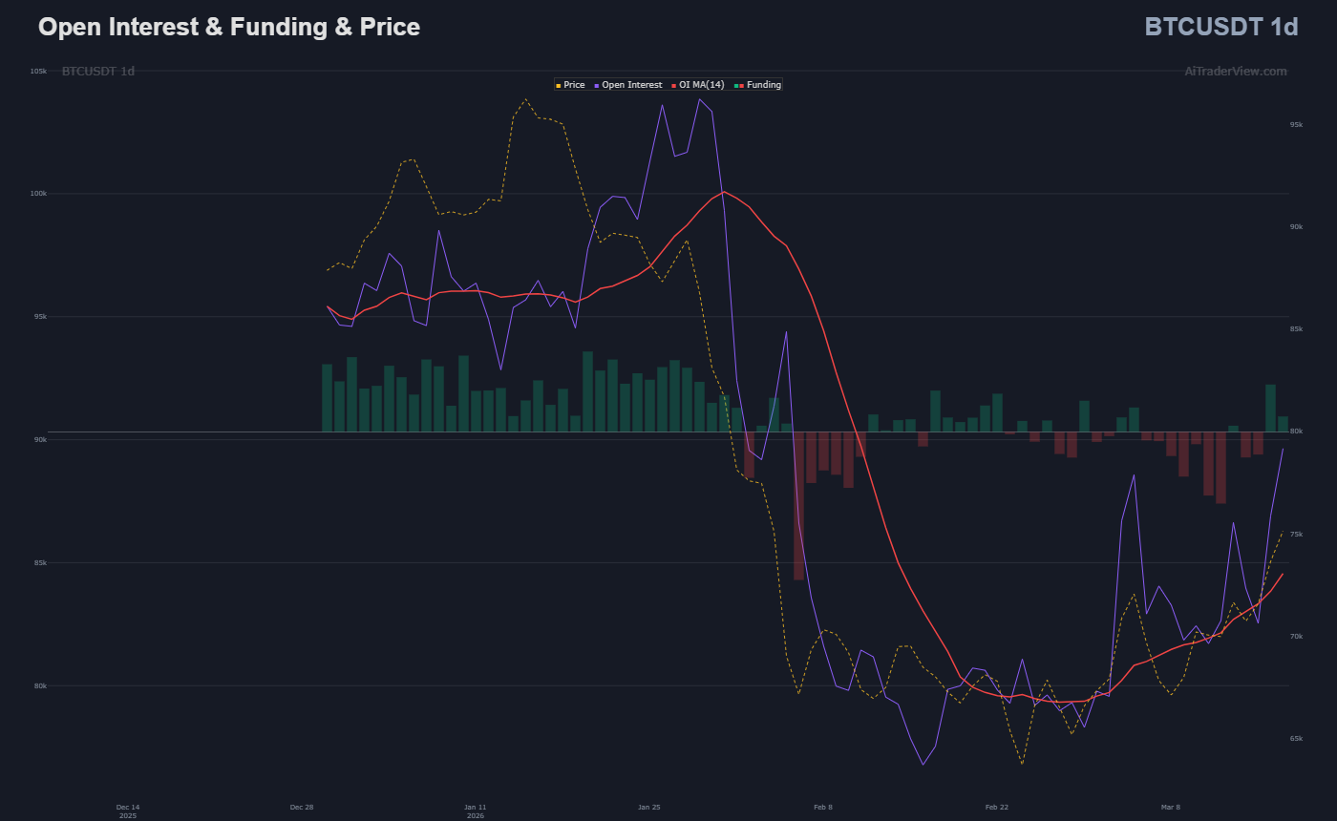The image size is (1337, 821).
Task: Click the 95k right price axis label
Action: pyautogui.click(x=1296, y=125)
